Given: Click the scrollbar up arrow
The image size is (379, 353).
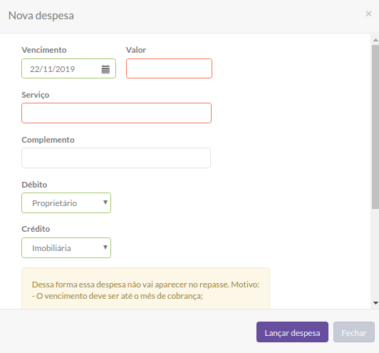Looking at the screenshot, I should tap(375, 40).
